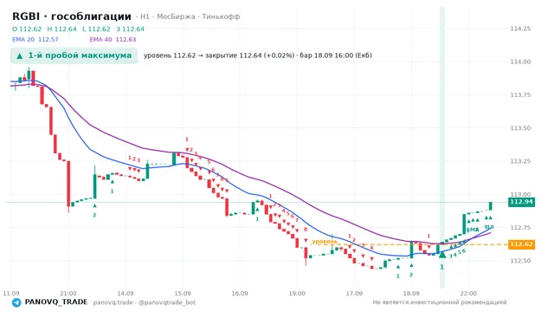
Task: Click the 'H 112.64' high value
Action: [x=61, y=29]
